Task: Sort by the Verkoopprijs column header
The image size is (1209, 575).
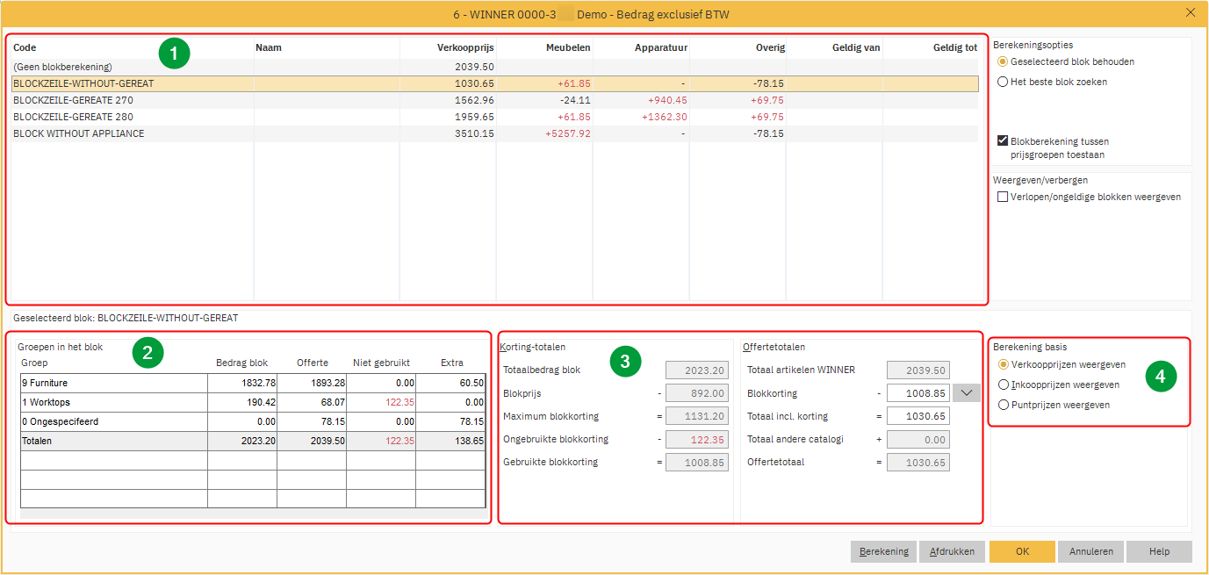Action: tap(465, 48)
